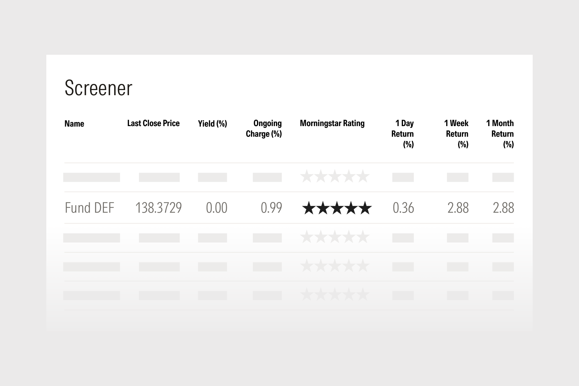Click the greyed star rating above Fund DEF
This screenshot has height=386, width=579.
click(x=335, y=177)
